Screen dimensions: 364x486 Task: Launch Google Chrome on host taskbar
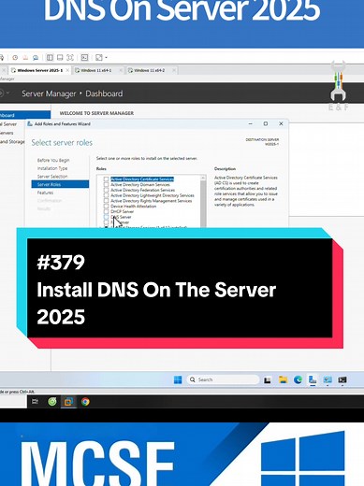pyautogui.click(x=85, y=402)
